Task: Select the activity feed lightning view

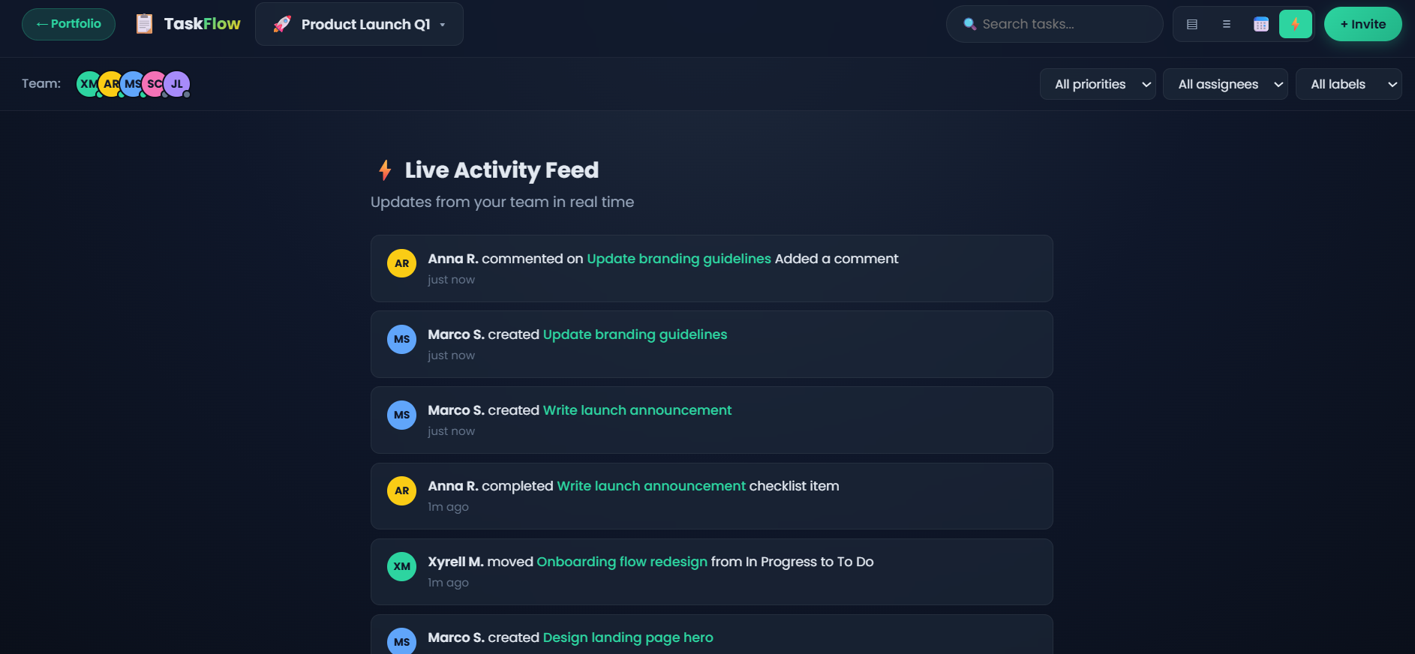Action: coord(1296,24)
